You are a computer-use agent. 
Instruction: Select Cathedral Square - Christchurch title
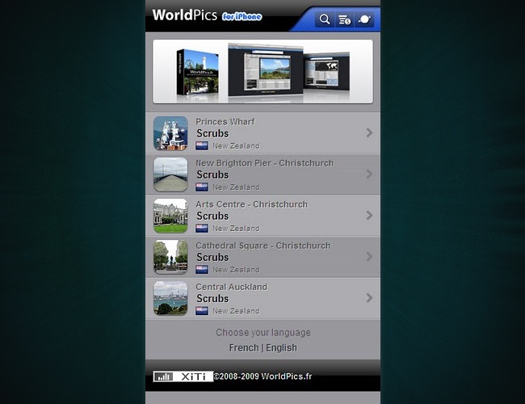pyautogui.click(x=263, y=245)
